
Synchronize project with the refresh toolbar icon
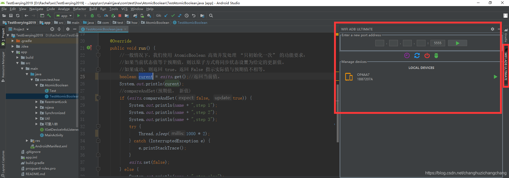[18, 16]
